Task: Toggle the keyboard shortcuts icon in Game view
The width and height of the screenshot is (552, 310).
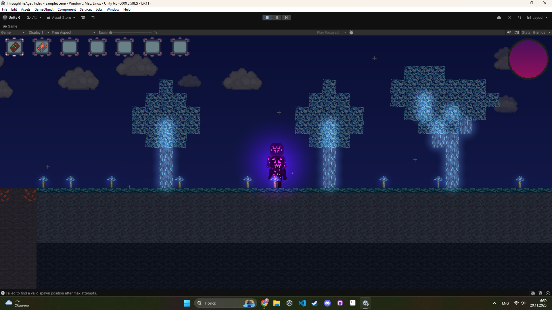Action: coord(517,32)
